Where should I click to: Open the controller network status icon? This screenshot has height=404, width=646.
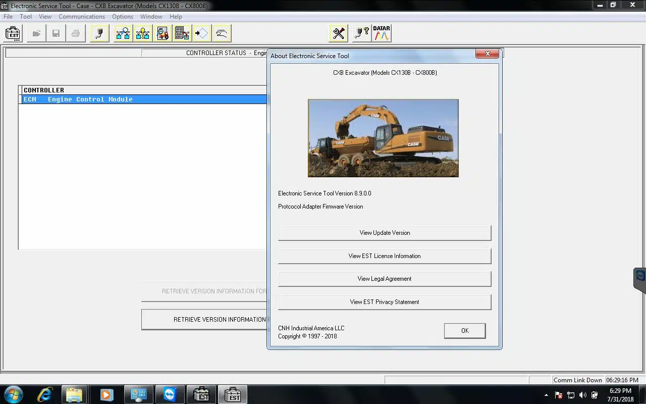123,34
